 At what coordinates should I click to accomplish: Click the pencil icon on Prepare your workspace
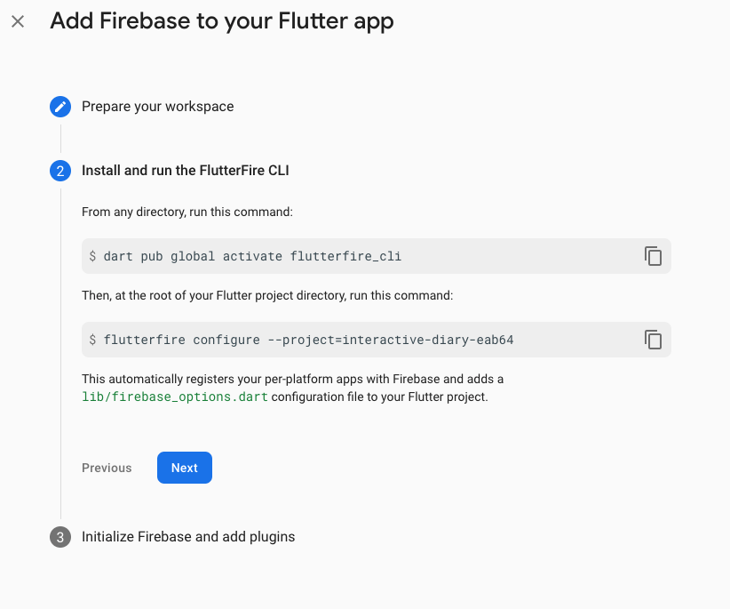click(60, 106)
